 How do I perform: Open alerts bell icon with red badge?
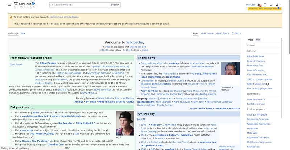[x=259, y=5]
